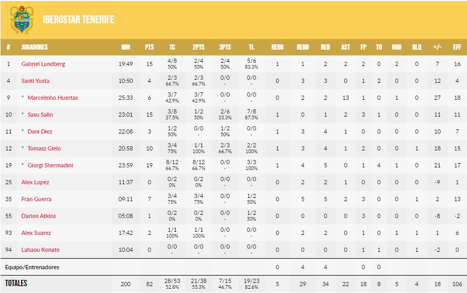The height and width of the screenshot is (293, 467).
Task: Open Alex Lopez's profile link
Action: coord(35,182)
